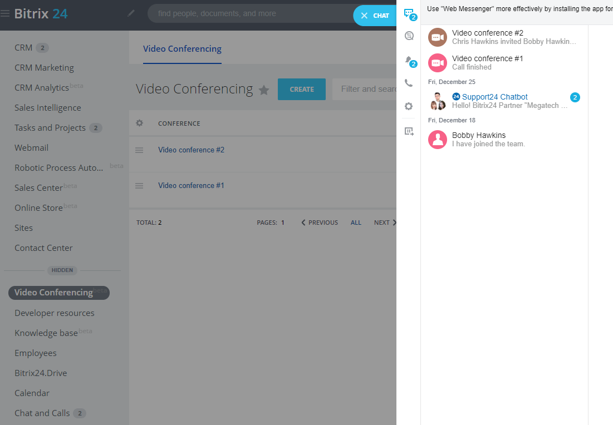Open the Support24 Chatbot conversation
This screenshot has height=425, width=613.
click(504, 101)
